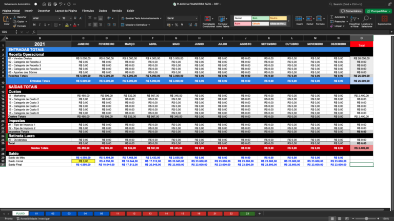Toggle the Salvamento Automático switch
Image resolution: width=394 pixels, height=221 pixels.
pyautogui.click(x=36, y=4)
